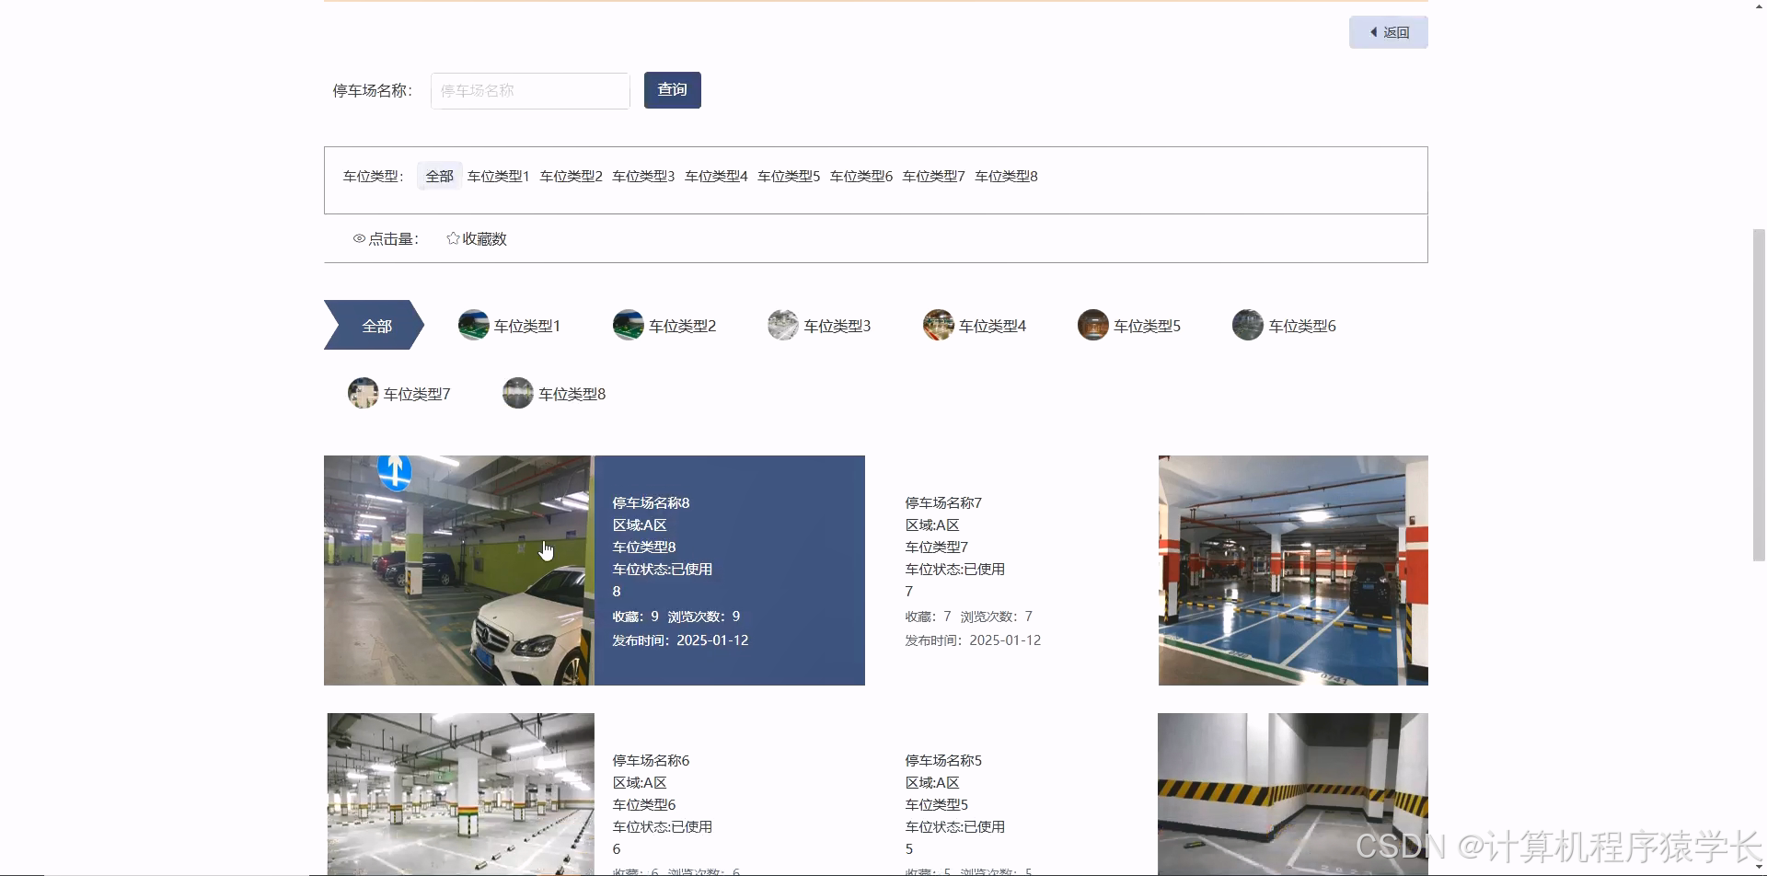Click the round icon beside 车位类型4

pos(938,325)
